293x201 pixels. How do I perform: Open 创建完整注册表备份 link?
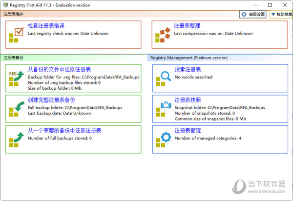pos(51,100)
